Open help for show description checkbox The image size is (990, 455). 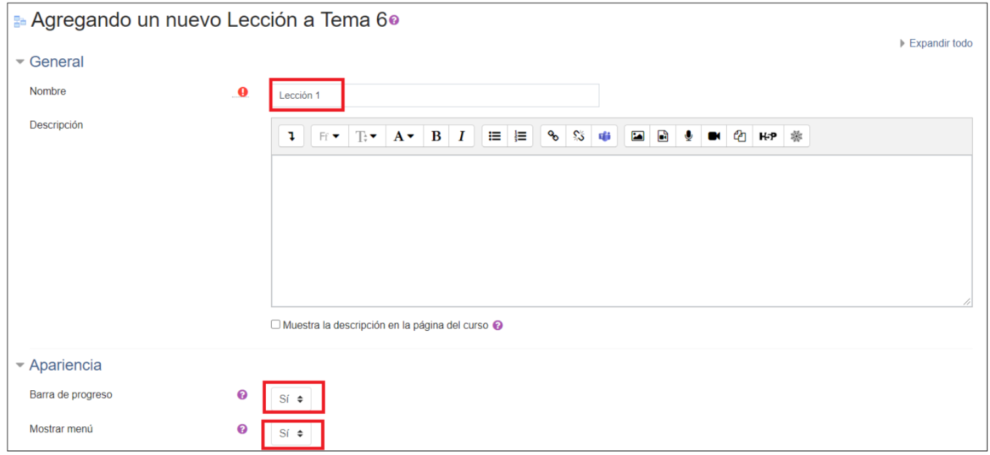[498, 325]
